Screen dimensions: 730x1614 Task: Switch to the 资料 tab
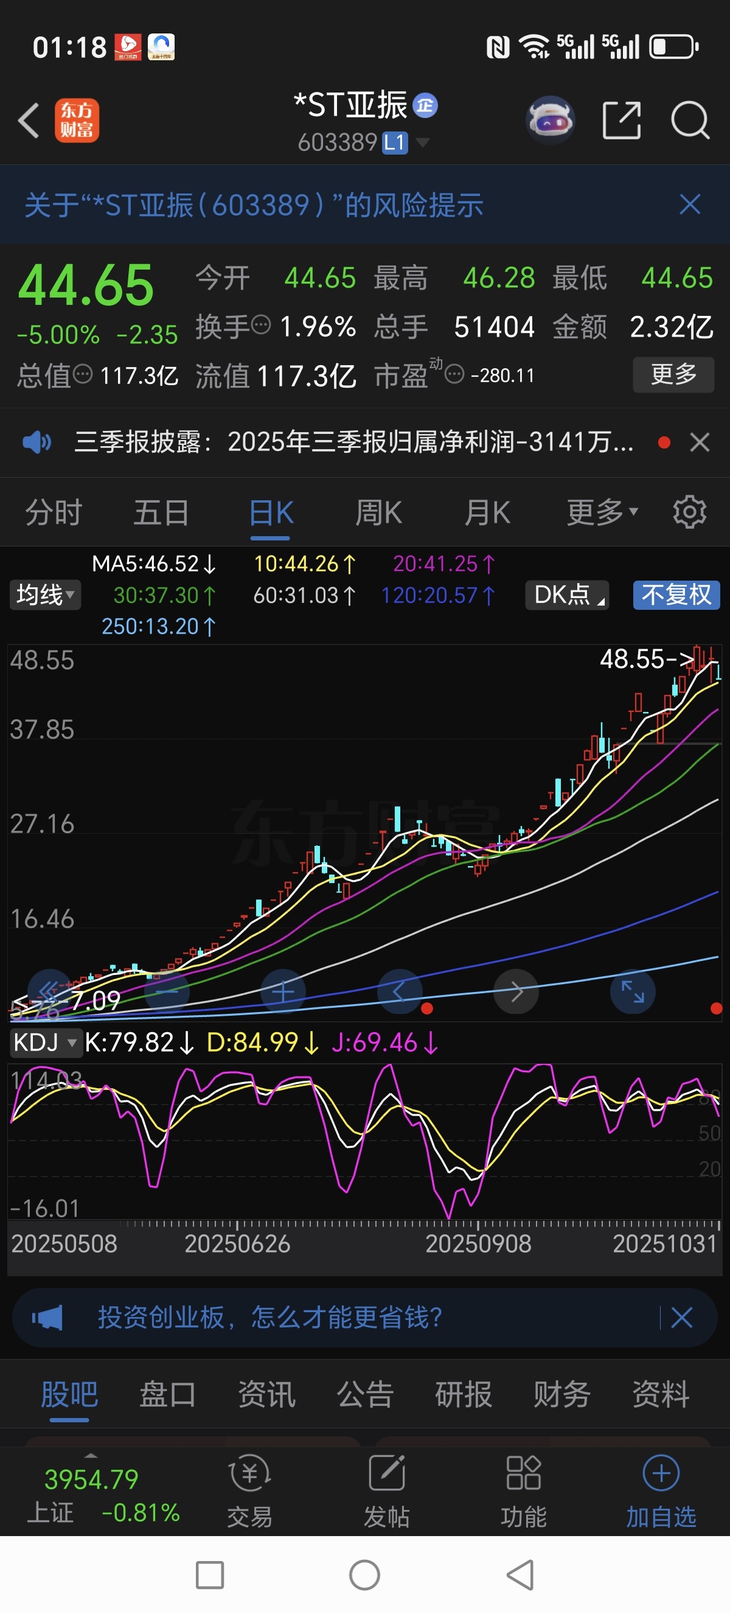[661, 1394]
